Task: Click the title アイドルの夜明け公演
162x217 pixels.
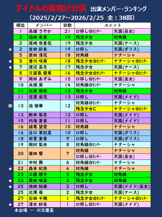Action: (x=51, y=8)
